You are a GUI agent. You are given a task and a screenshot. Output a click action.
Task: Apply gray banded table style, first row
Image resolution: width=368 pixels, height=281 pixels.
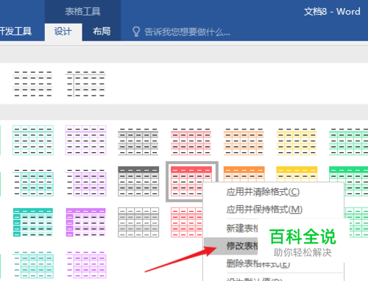(138, 141)
